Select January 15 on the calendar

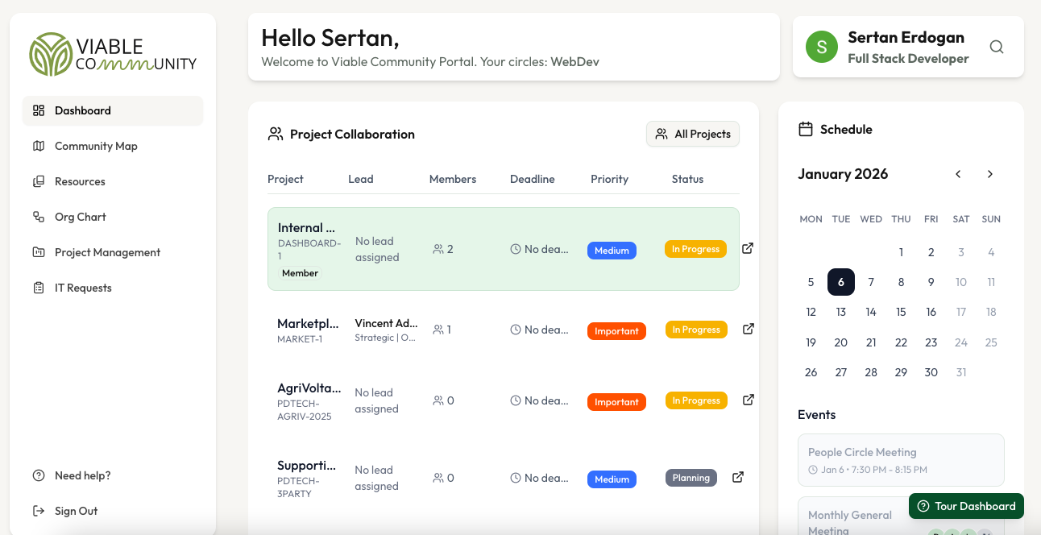pyautogui.click(x=901, y=312)
